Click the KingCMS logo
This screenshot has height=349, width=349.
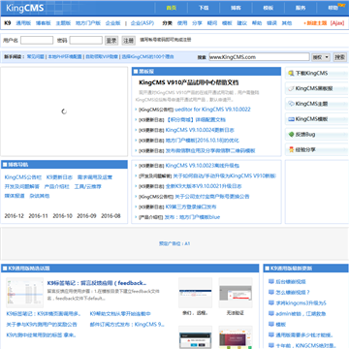25,8
